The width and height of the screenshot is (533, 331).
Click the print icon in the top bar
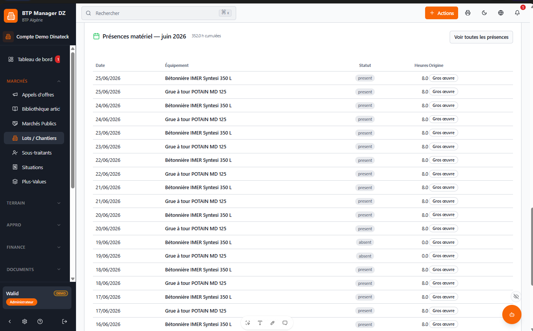point(468,13)
